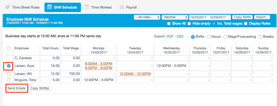The image size is (277, 106).
Task: Select the Breaks radio button
Action: click(x=260, y=37)
